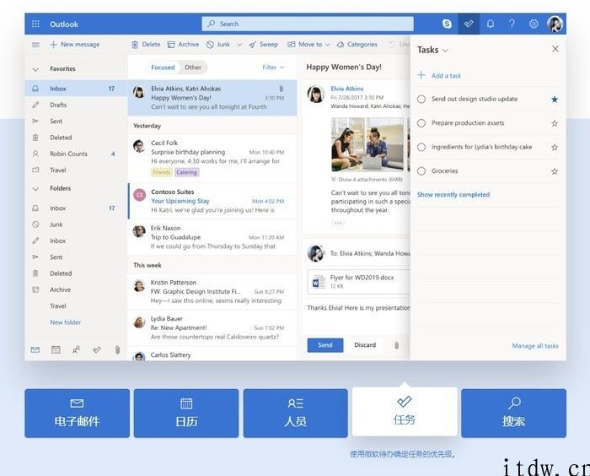Image resolution: width=590 pixels, height=476 pixels.
Task: Check off the Groceries task circle
Action: (421, 171)
